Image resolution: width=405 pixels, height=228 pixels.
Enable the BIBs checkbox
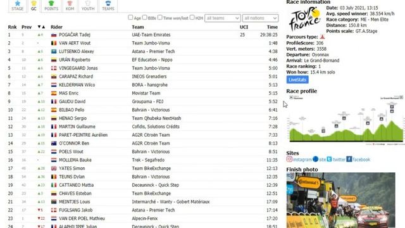click(145, 17)
